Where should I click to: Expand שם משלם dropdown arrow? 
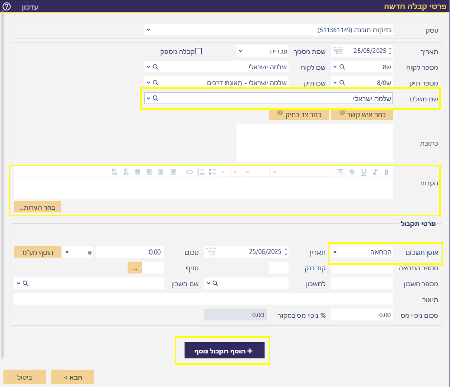pyautogui.click(x=148, y=98)
